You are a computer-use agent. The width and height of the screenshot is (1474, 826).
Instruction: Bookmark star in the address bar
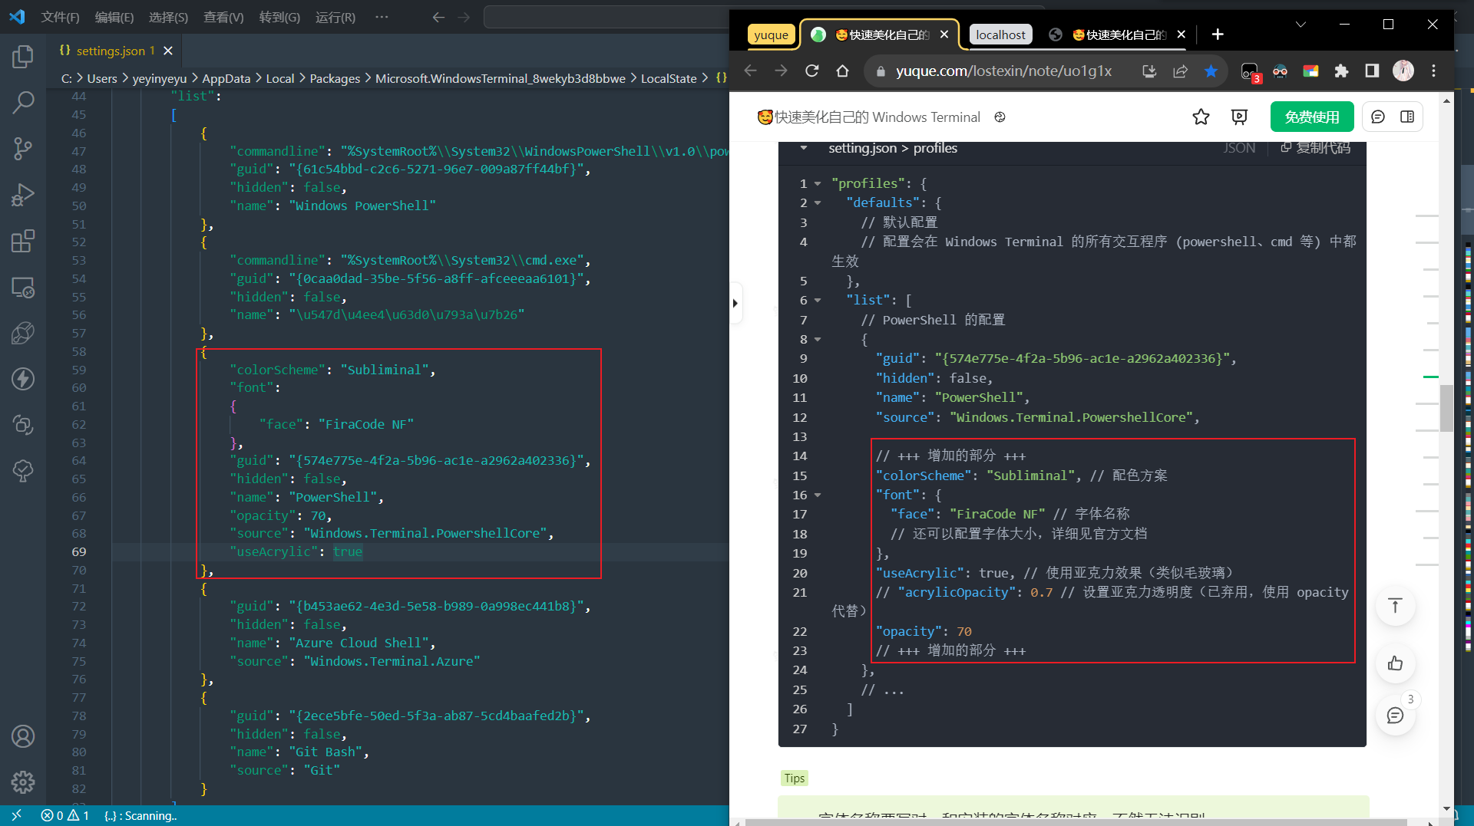1211,71
